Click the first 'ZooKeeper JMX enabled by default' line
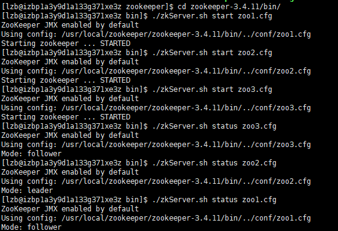This screenshot has width=338, height=231. point(70,25)
